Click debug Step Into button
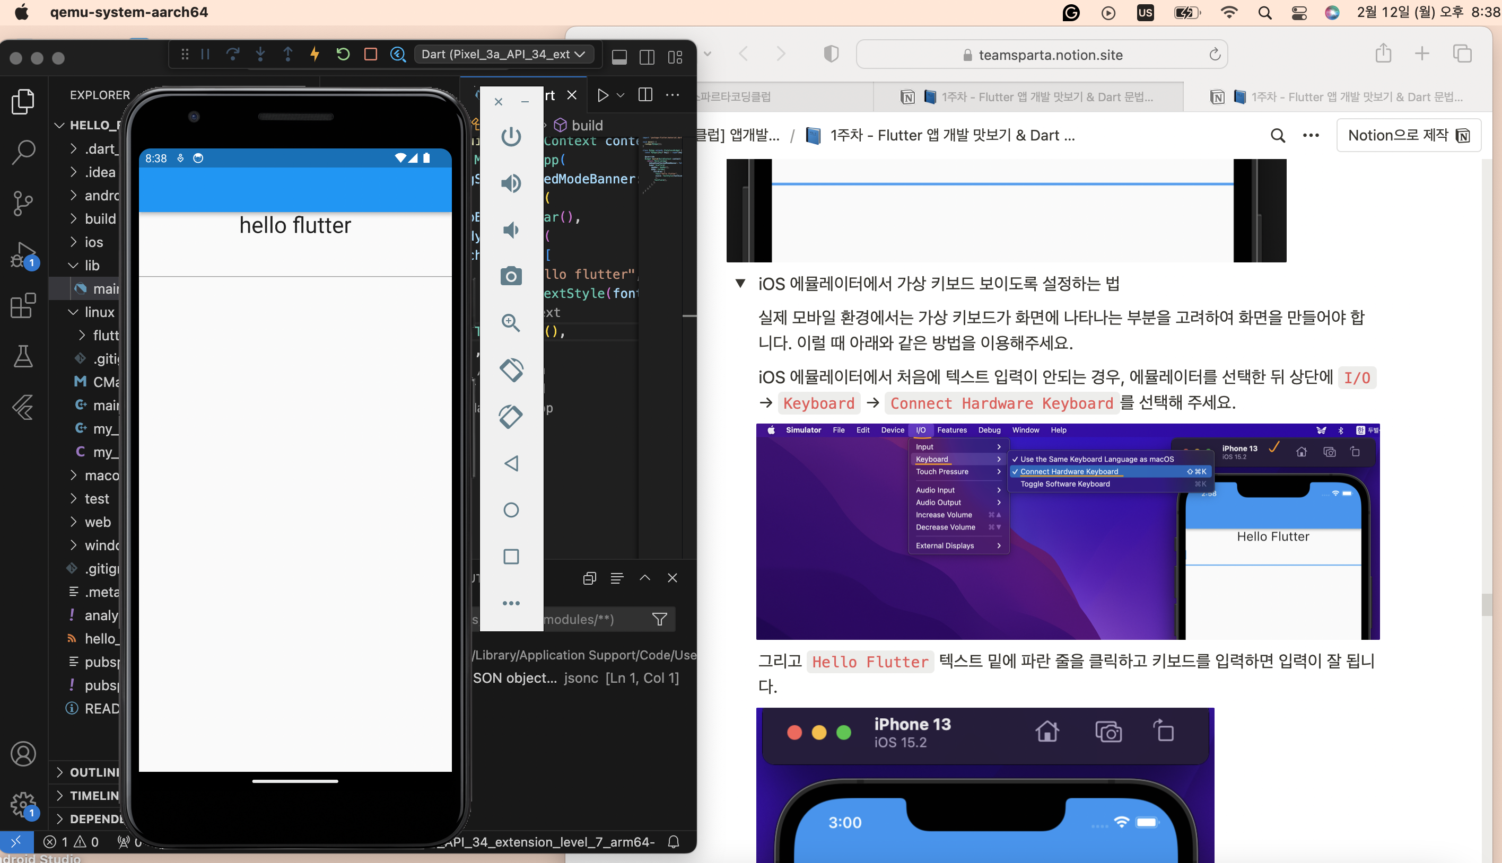The image size is (1502, 863). pos(260,55)
